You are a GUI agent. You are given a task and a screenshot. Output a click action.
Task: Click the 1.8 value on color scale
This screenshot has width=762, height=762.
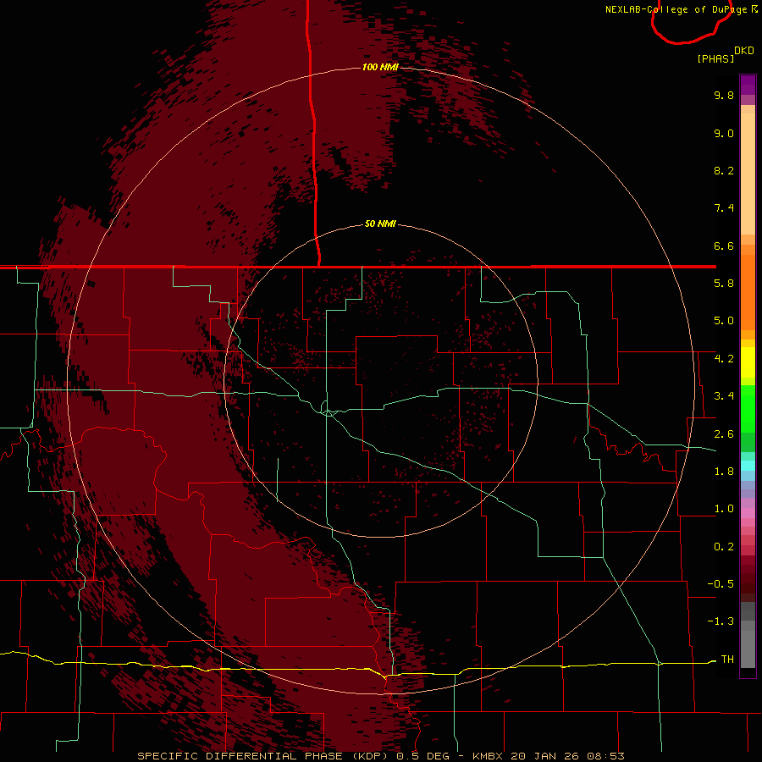tap(724, 472)
